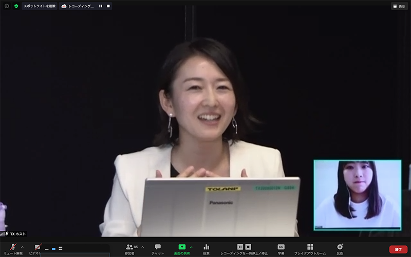Expand audio options arrow beside mute
Viewport: 411px width, 257px height.
point(22,247)
